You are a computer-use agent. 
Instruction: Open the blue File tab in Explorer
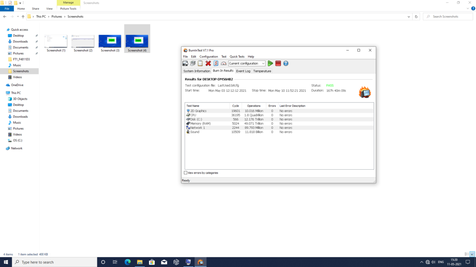(7, 9)
